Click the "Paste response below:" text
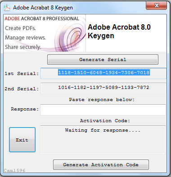The image size is (171, 177). pyautogui.click(x=102, y=100)
